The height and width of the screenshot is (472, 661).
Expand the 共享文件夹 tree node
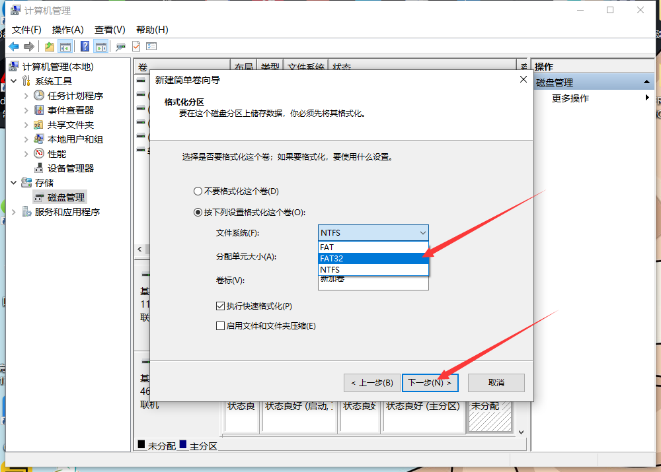pos(26,125)
